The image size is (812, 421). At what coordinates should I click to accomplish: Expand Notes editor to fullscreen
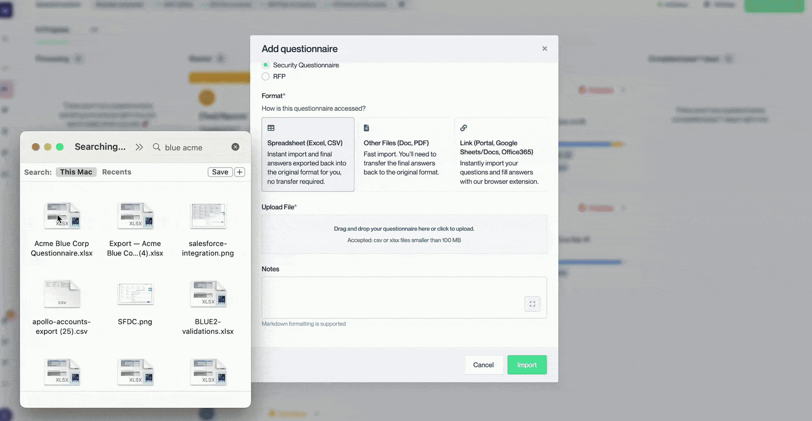pos(532,304)
